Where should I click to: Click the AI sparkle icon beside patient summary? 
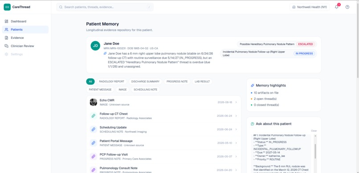tap(105, 54)
